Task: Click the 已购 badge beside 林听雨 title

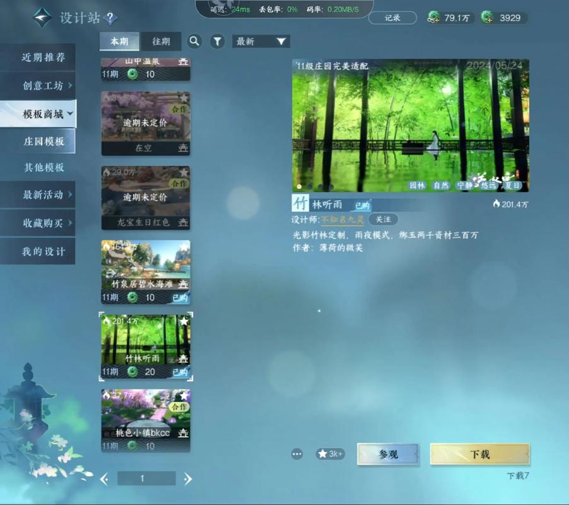Action: click(x=362, y=206)
